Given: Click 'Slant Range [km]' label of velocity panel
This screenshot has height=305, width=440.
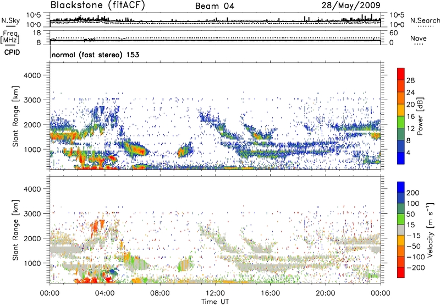Looking at the screenshot, I should 15,230.
